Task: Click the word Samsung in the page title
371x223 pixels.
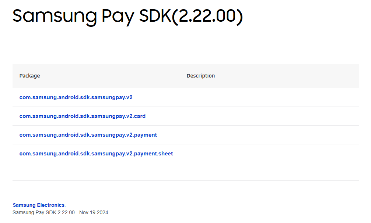Action: (x=49, y=16)
